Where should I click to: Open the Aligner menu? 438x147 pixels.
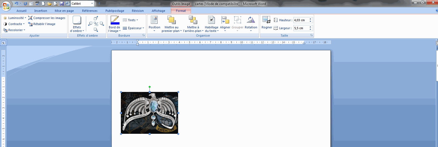coord(225,24)
